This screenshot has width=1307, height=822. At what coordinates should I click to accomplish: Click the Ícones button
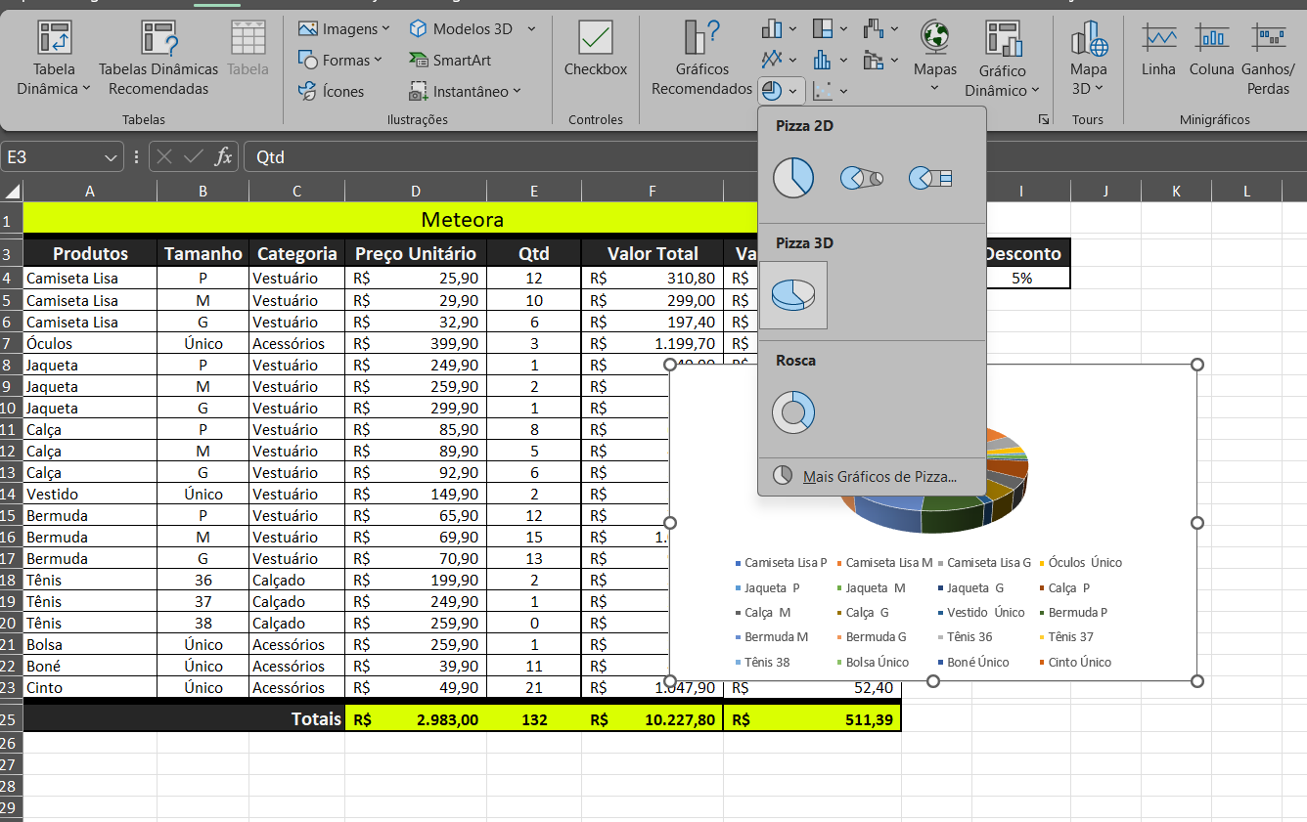tap(332, 91)
